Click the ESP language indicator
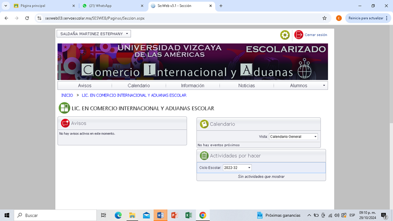The height and width of the screenshot is (221, 393). pyautogui.click(x=352, y=215)
